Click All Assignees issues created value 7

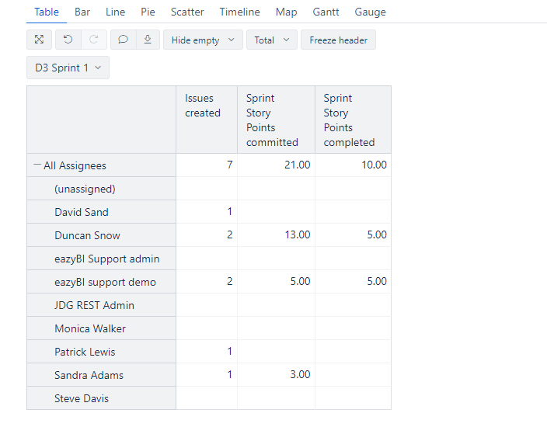coord(207,165)
